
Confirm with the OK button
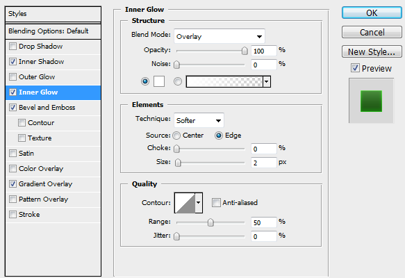click(x=372, y=13)
